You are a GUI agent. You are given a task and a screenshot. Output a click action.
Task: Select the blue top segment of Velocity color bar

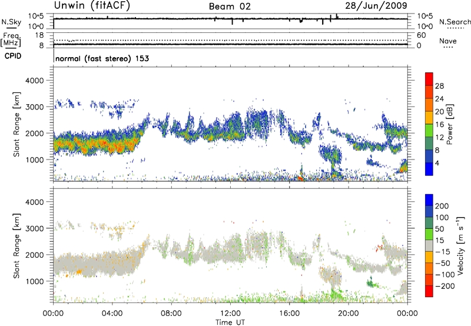(429, 200)
